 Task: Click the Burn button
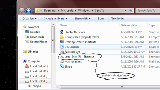[x=101, y=18]
